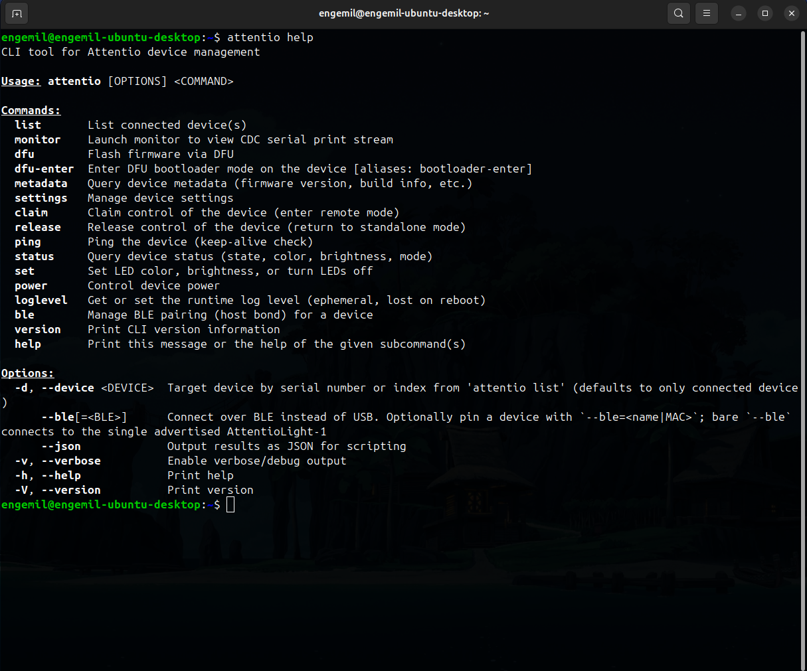Image resolution: width=807 pixels, height=671 pixels.
Task: Click the '[OPTIONS]' placeholder in usage line
Action: (x=137, y=82)
